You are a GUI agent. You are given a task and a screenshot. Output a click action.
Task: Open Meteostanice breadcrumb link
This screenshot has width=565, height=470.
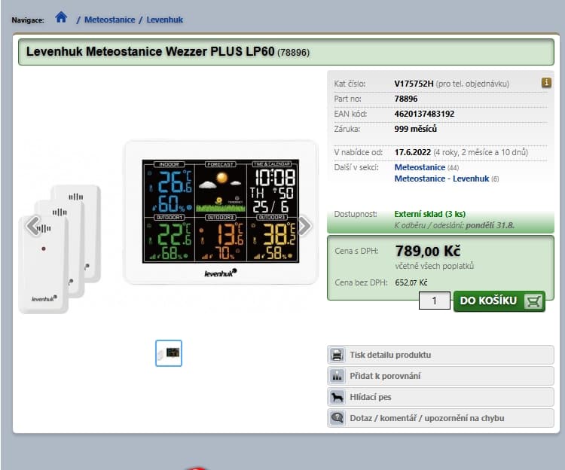coord(109,20)
